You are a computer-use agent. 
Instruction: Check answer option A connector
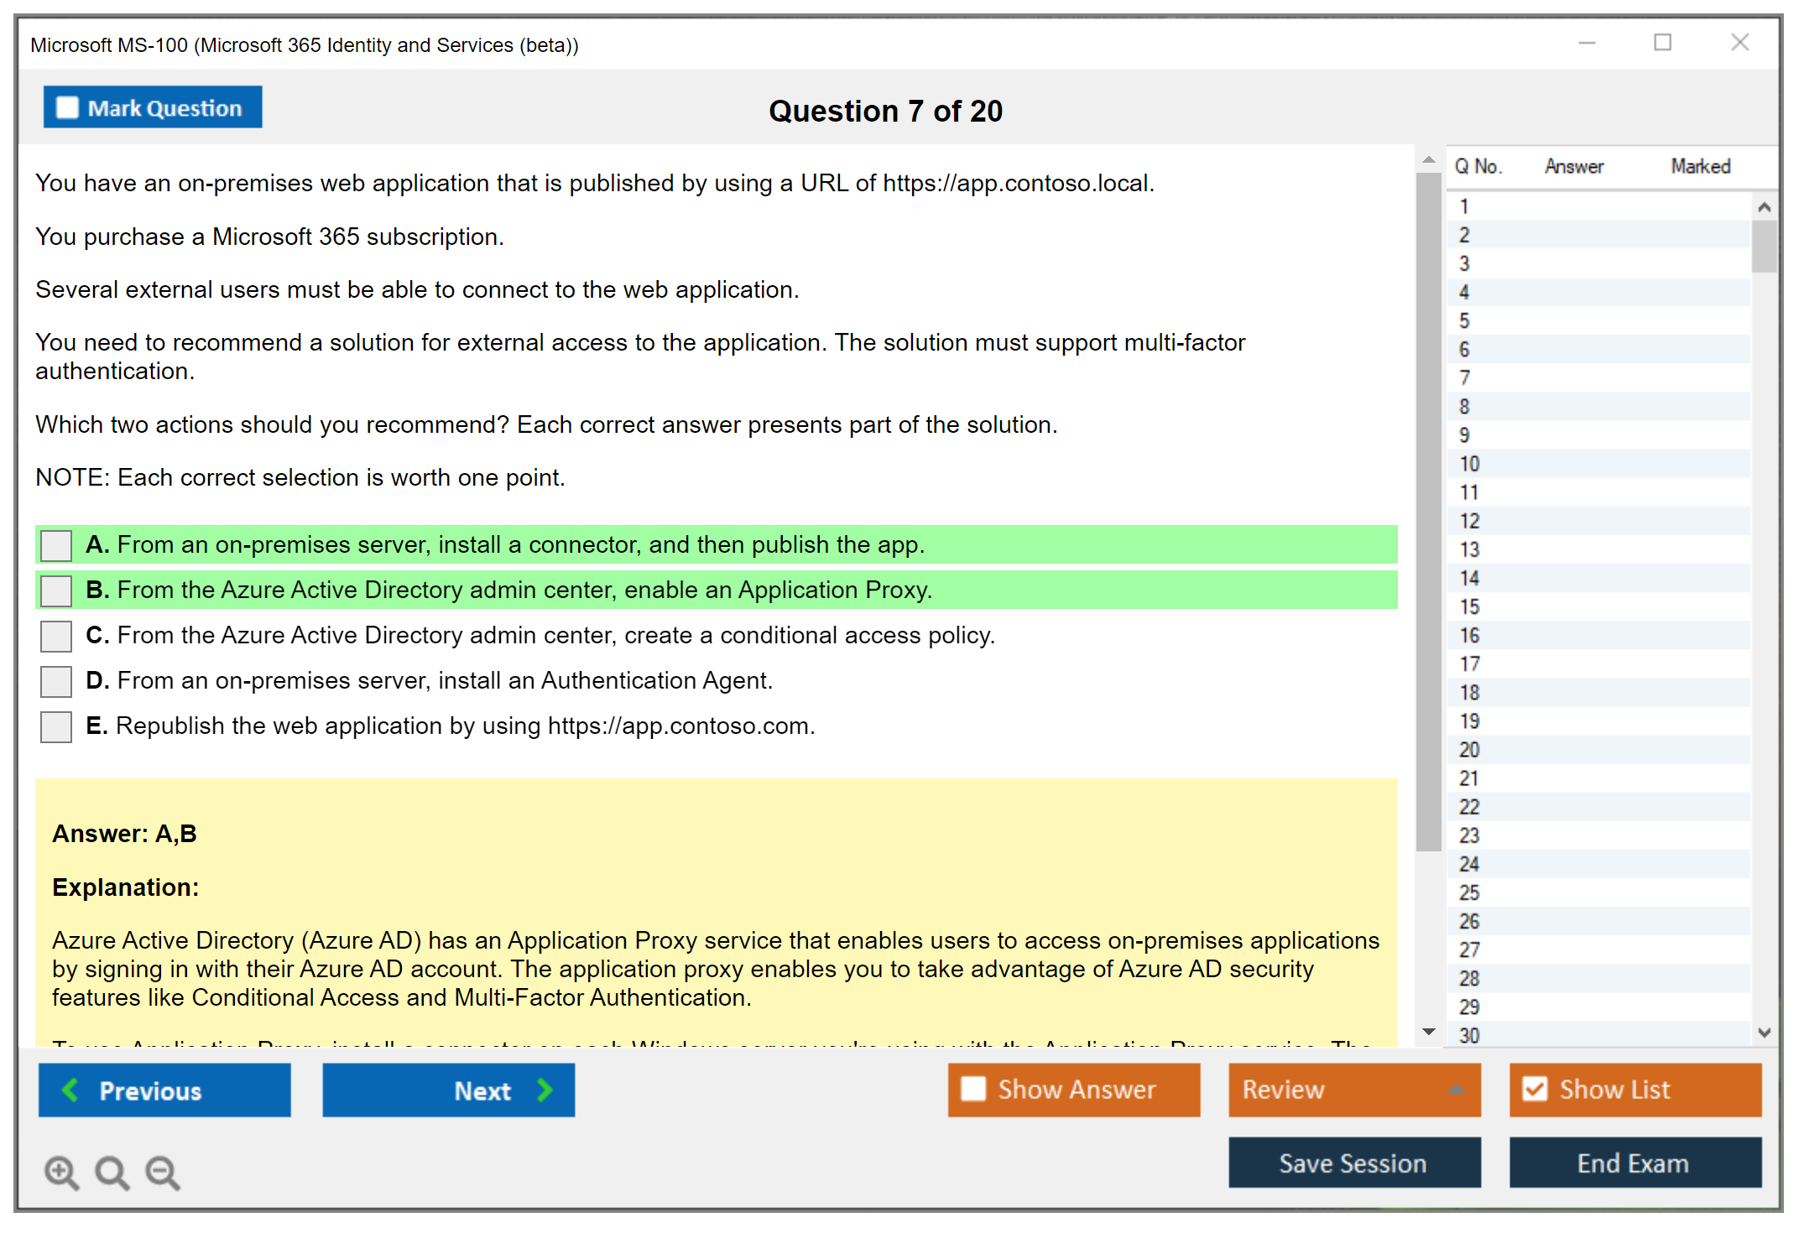[x=56, y=545]
